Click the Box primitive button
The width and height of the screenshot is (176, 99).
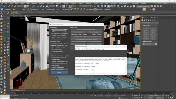point(146,29)
